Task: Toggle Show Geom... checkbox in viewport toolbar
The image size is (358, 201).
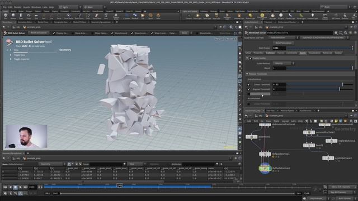Action: (x=132, y=33)
